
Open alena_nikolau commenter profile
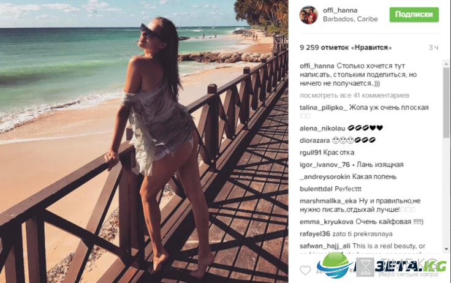click(x=322, y=128)
